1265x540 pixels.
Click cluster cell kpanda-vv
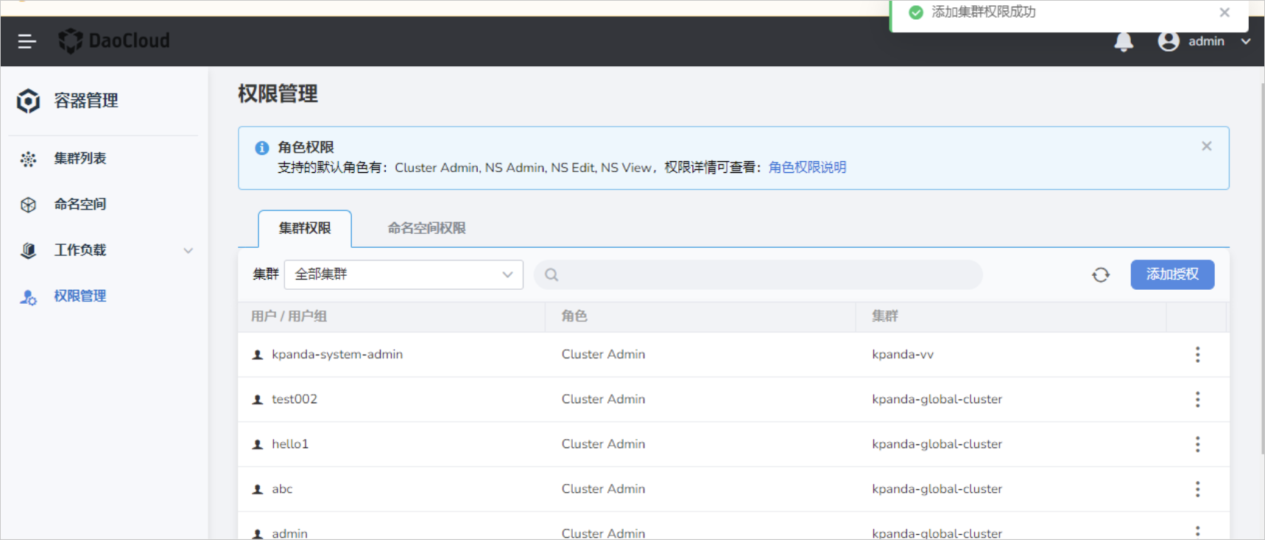tap(903, 355)
